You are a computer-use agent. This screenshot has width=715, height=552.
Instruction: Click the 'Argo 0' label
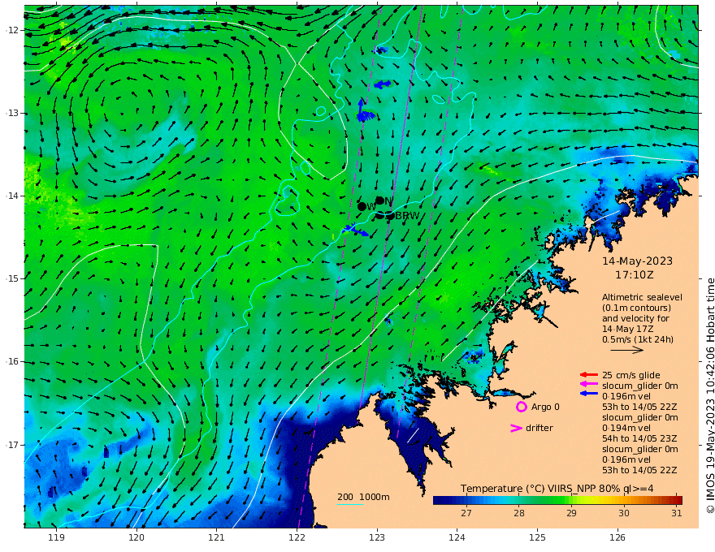[x=545, y=407]
